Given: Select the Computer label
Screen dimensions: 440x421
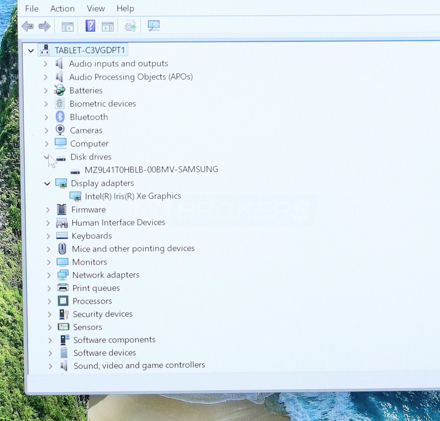Looking at the screenshot, I should click(89, 143).
